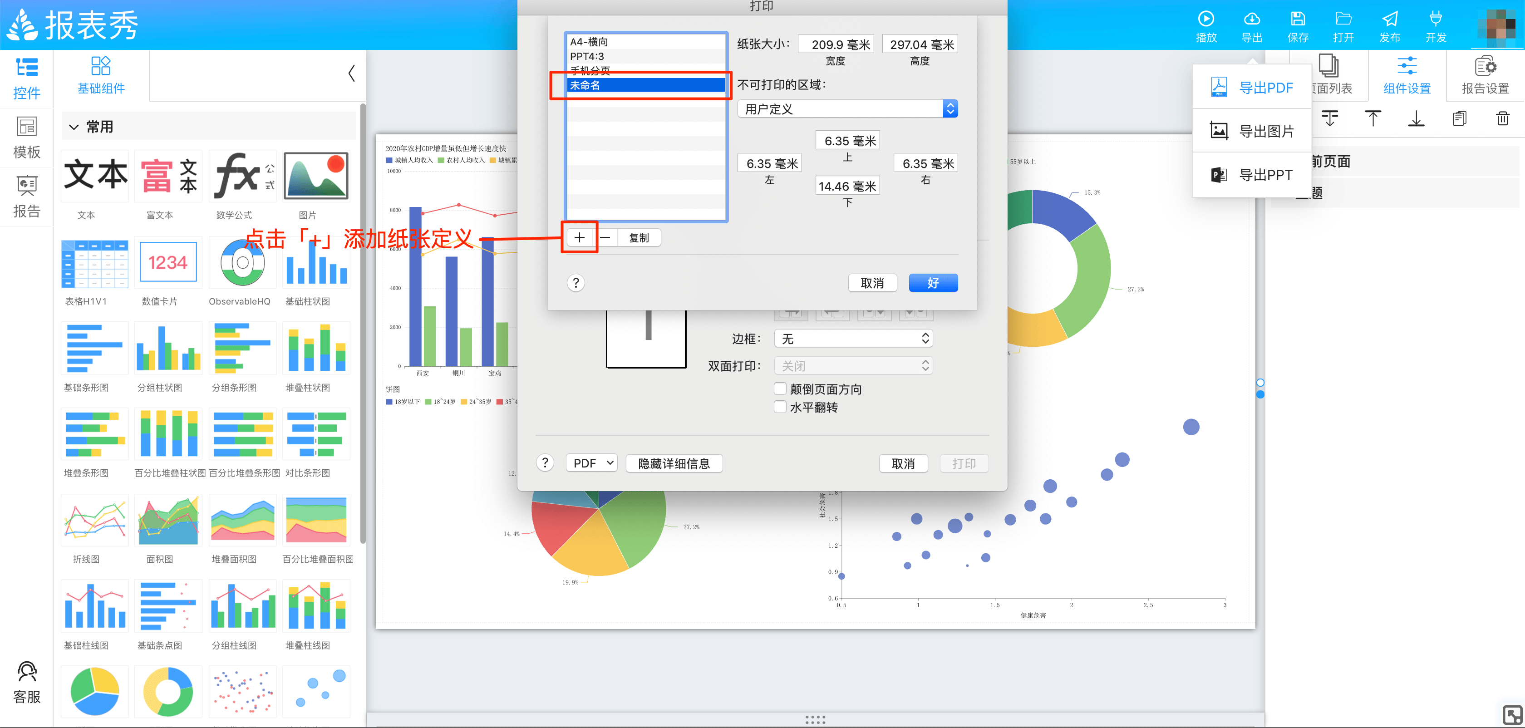Select PPT4:3 in paper size list
The width and height of the screenshot is (1525, 728).
(x=646, y=56)
